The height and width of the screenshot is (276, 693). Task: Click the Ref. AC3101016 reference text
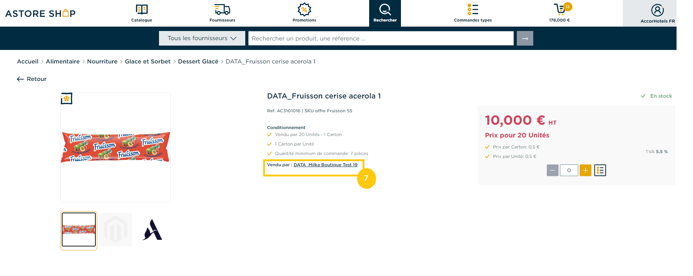pos(284,111)
